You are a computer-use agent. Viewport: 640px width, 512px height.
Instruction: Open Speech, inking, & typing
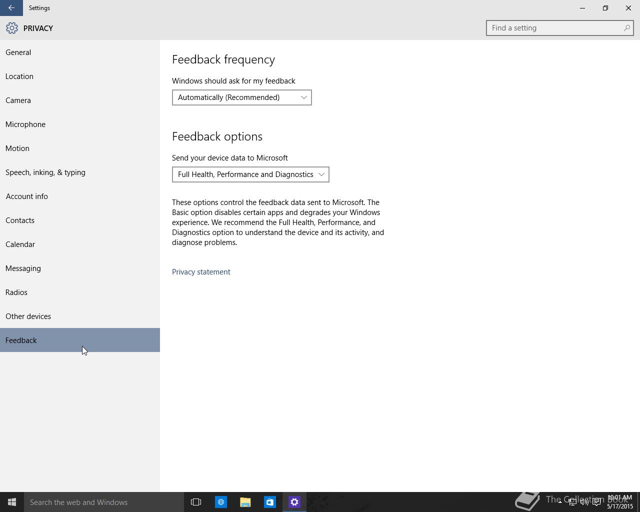click(80, 172)
